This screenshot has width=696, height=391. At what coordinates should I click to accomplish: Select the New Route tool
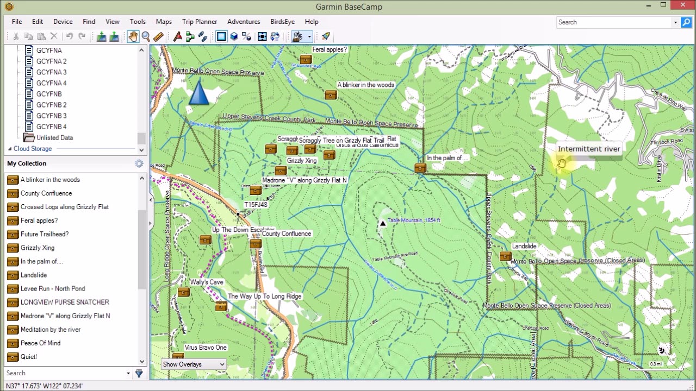click(190, 36)
